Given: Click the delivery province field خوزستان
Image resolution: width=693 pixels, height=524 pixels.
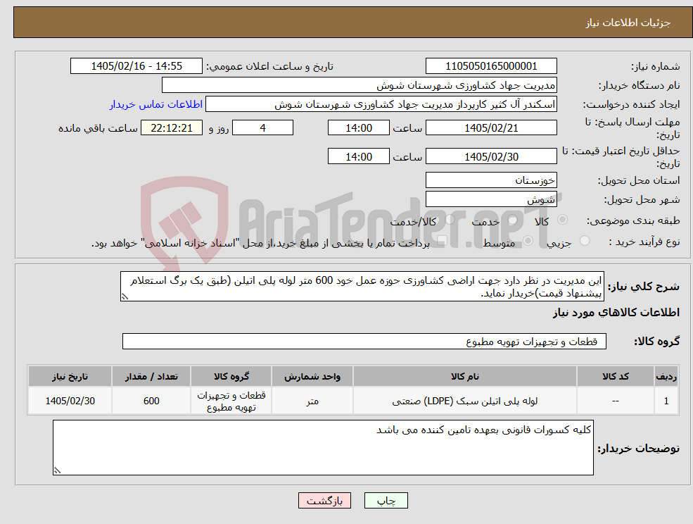Looking at the screenshot, I should [x=491, y=180].
